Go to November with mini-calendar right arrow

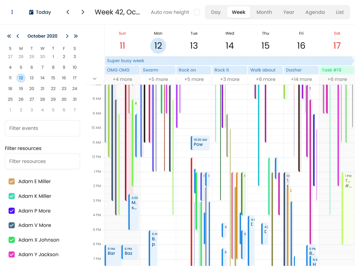[x=67, y=36]
